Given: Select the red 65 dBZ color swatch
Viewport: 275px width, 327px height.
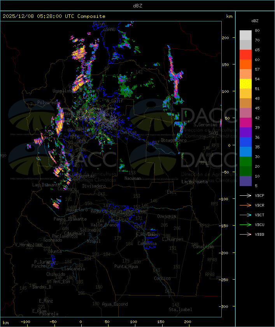Looking at the screenshot, I should pos(245,54).
